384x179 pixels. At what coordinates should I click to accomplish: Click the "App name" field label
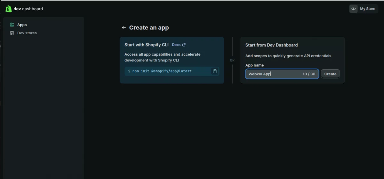tap(254, 65)
